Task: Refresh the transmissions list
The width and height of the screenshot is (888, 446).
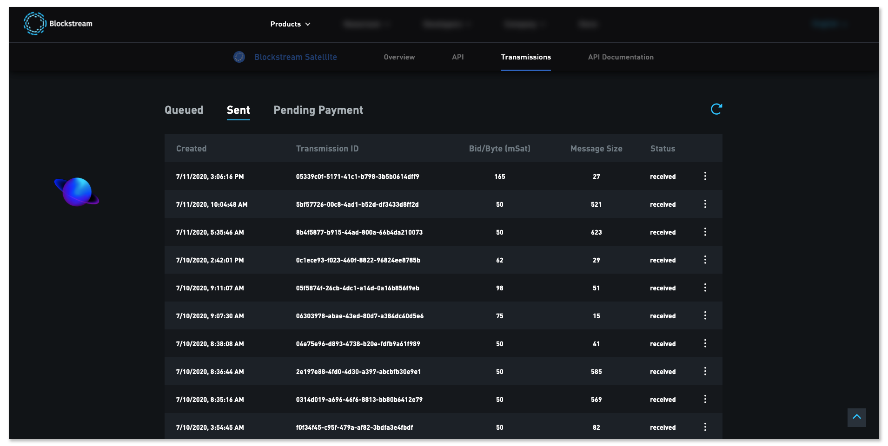Action: pos(716,109)
